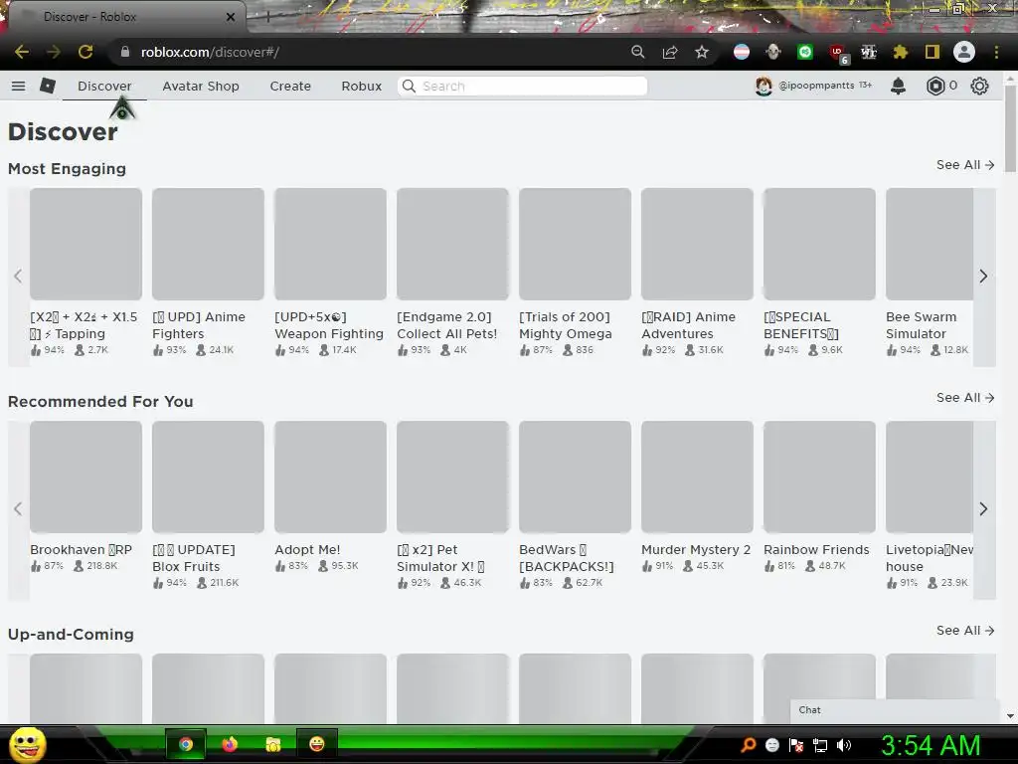
Task: Open Anime Adventures game title
Action: 688,325
